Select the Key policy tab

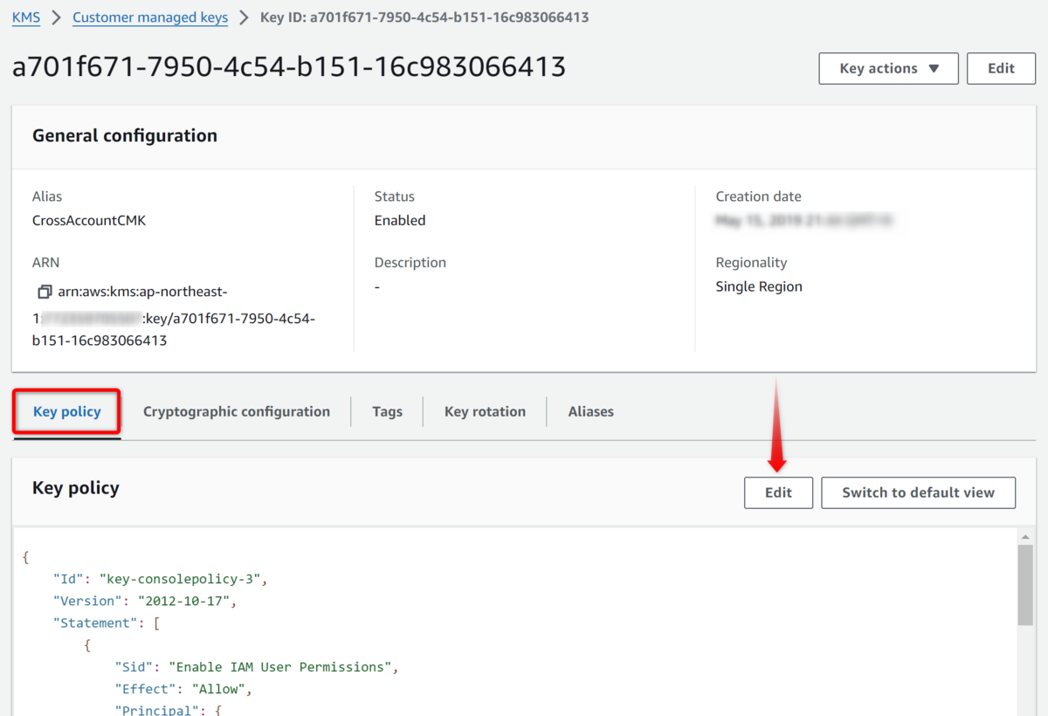click(x=67, y=412)
